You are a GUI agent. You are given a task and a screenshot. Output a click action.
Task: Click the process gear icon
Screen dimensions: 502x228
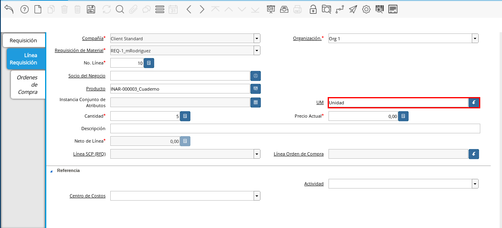[366, 10]
